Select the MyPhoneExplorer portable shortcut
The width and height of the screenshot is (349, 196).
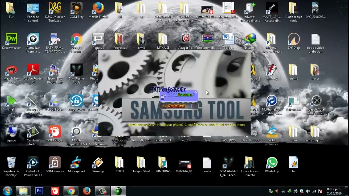[272, 105]
